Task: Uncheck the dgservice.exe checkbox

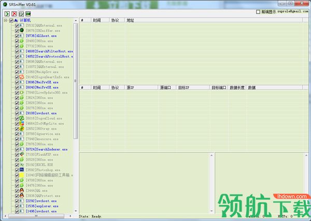Action: [17, 134]
